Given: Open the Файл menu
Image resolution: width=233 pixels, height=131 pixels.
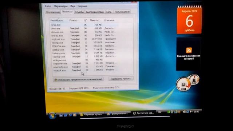Looking at the screenshot, I should pos(48,6).
